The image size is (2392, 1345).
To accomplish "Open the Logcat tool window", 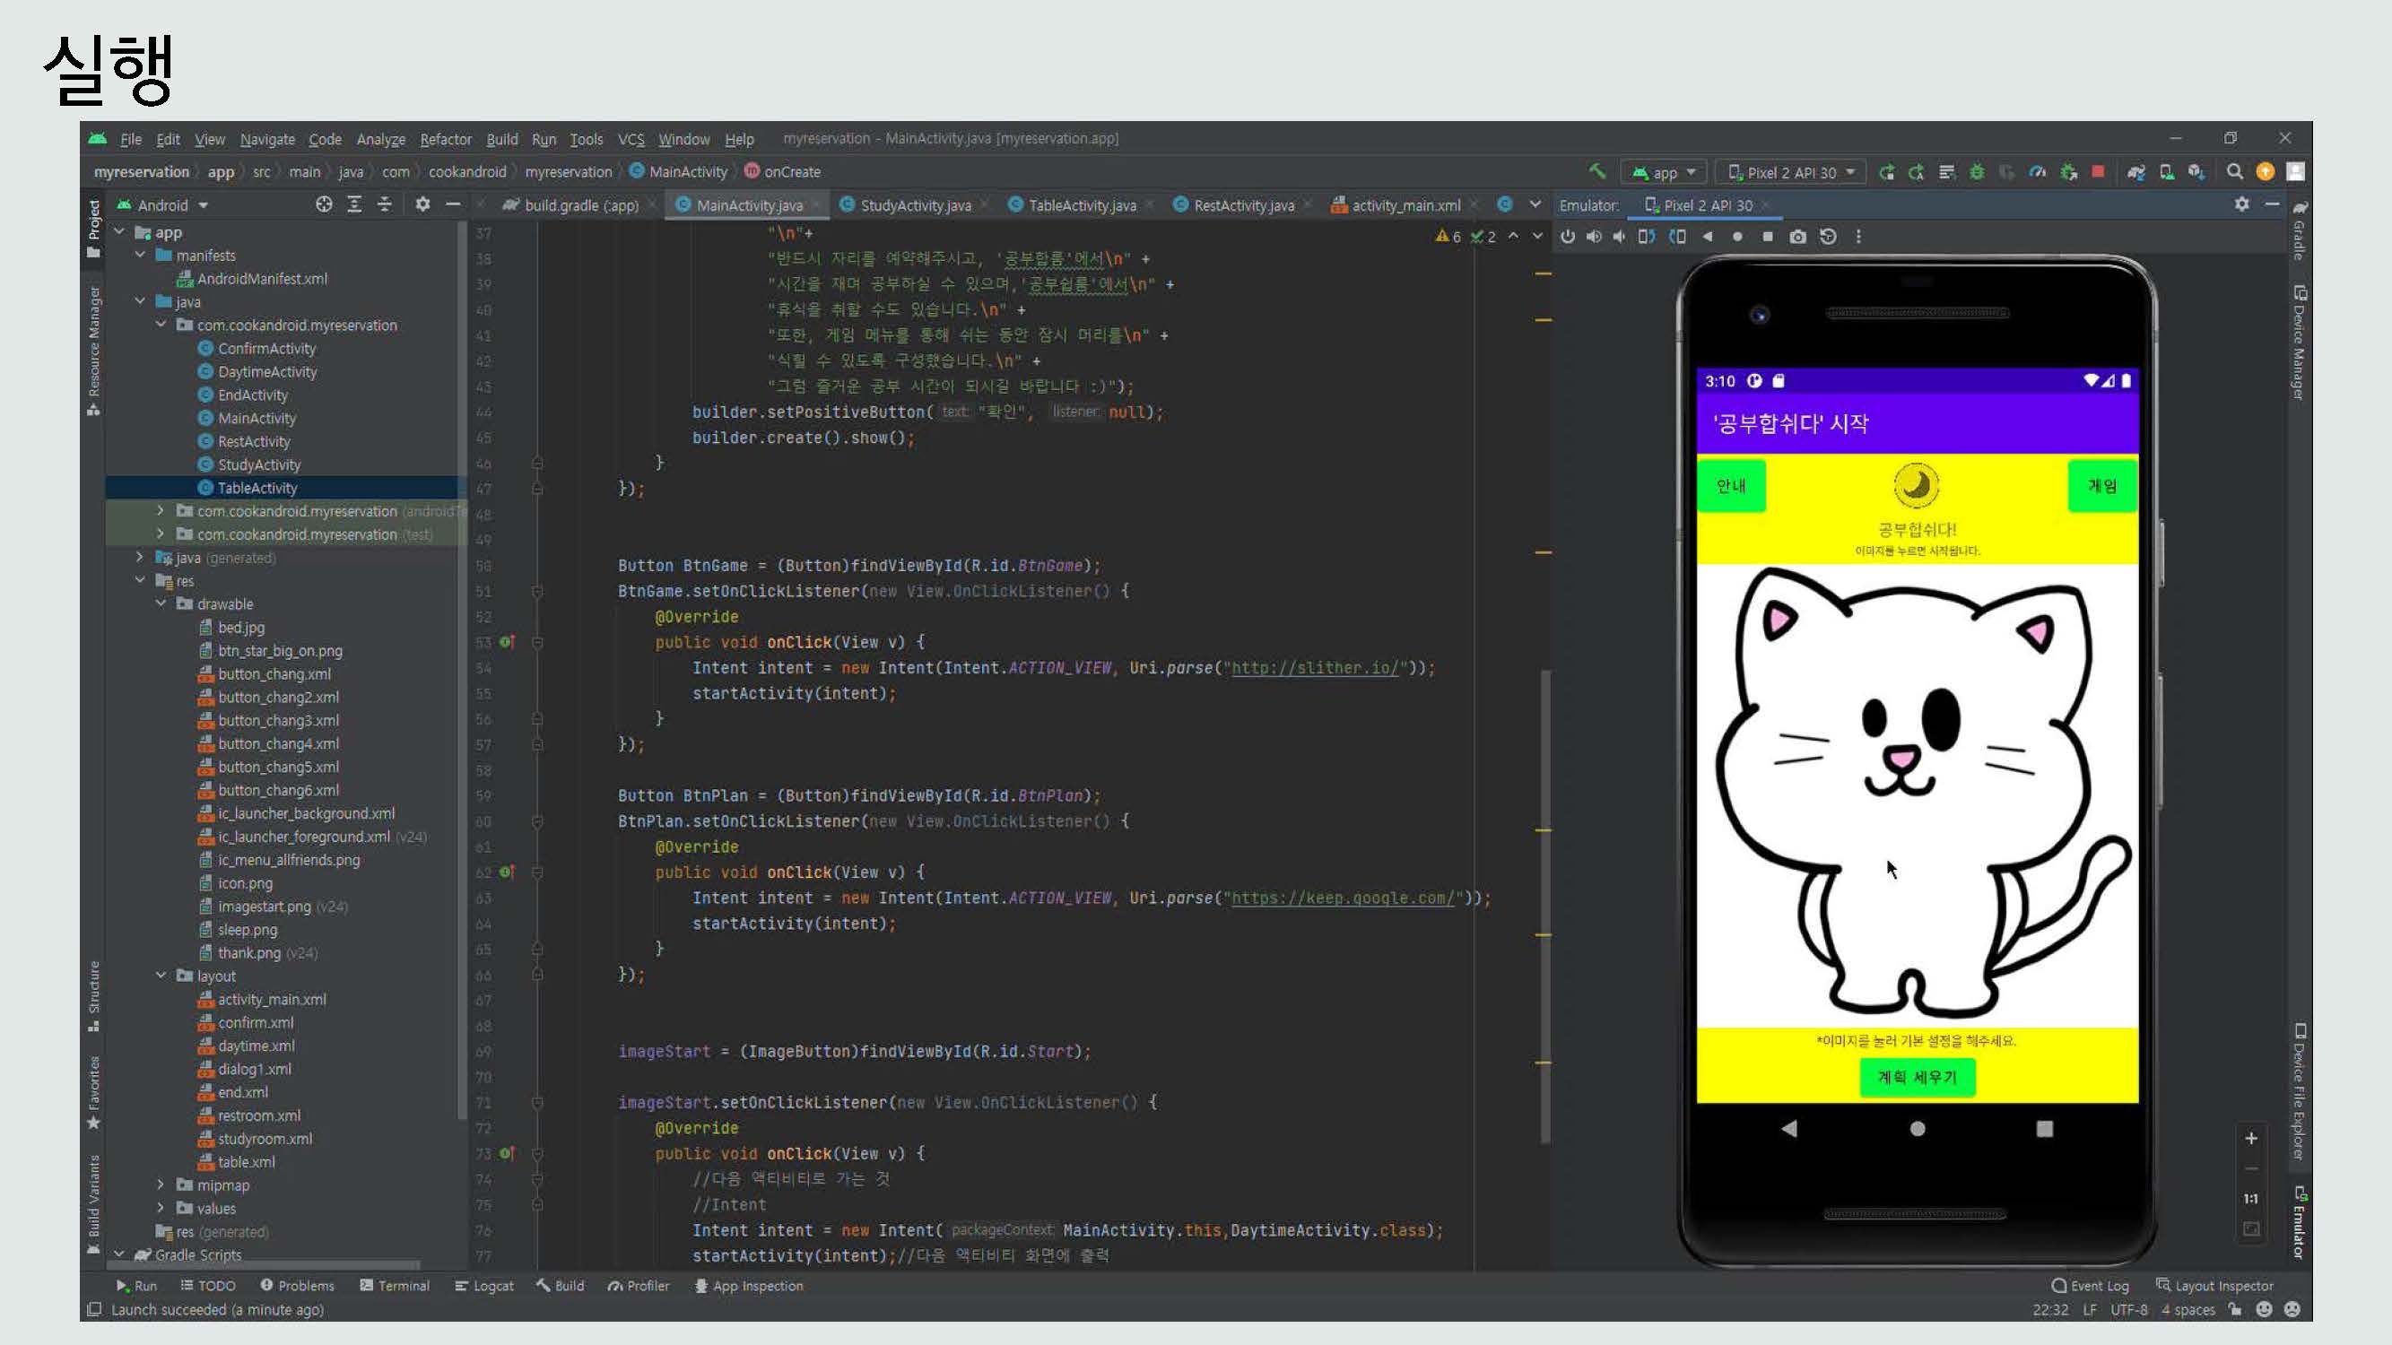I will (x=483, y=1286).
